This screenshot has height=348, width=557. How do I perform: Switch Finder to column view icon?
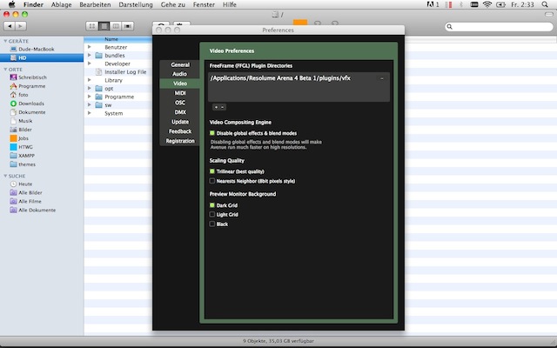116,26
